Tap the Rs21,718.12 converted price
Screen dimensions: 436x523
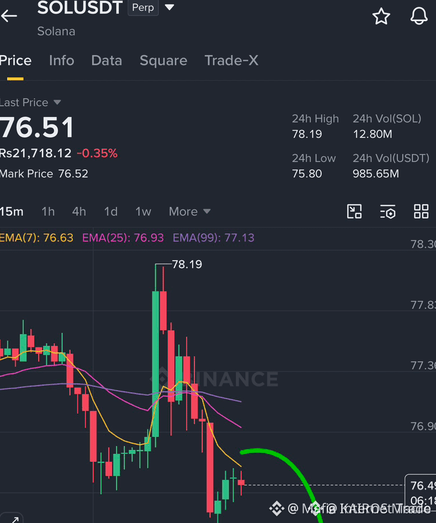35,154
